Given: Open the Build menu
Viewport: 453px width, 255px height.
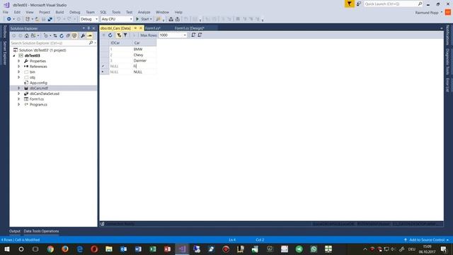Looking at the screenshot, I should (59, 12).
